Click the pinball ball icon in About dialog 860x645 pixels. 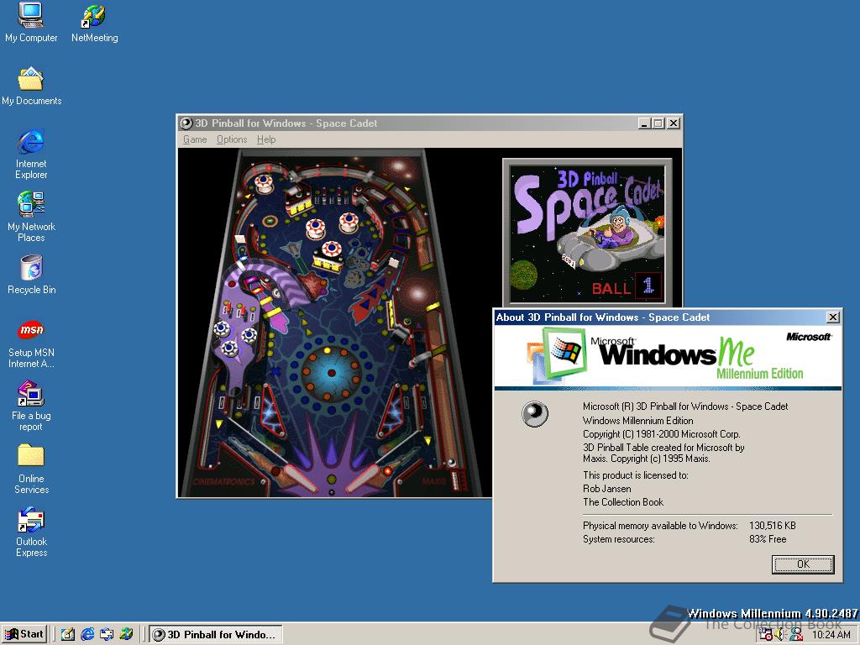pos(535,414)
